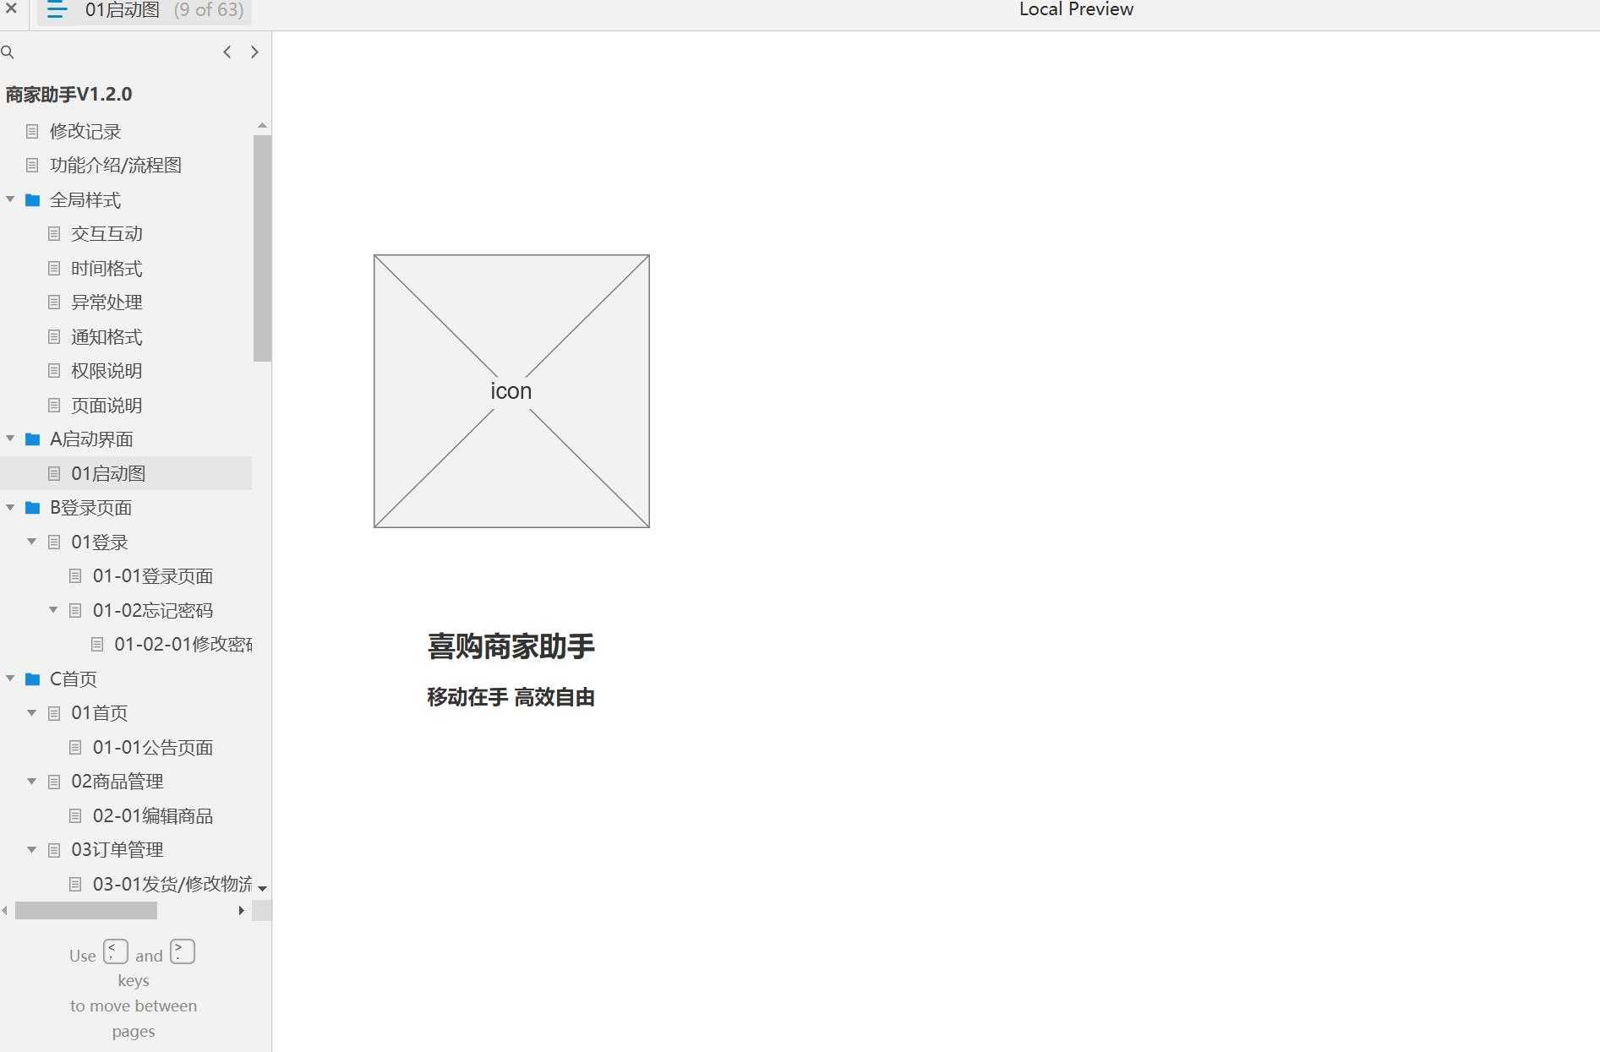The height and width of the screenshot is (1052, 1600).
Task: Click the page icon beside 修改记录
Action: [32, 131]
